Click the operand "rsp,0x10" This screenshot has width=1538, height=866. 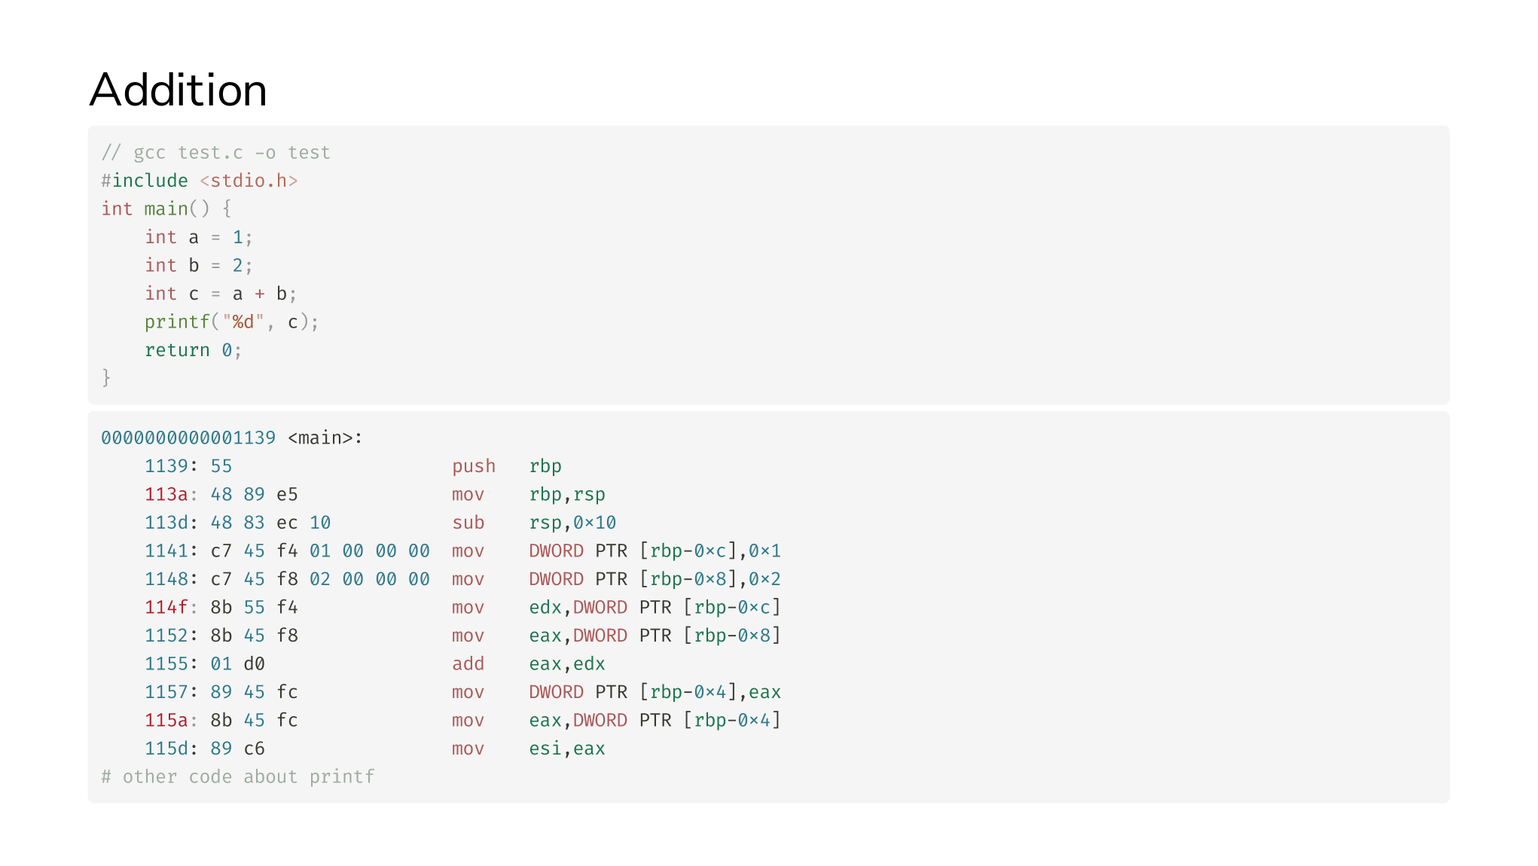[x=572, y=523]
